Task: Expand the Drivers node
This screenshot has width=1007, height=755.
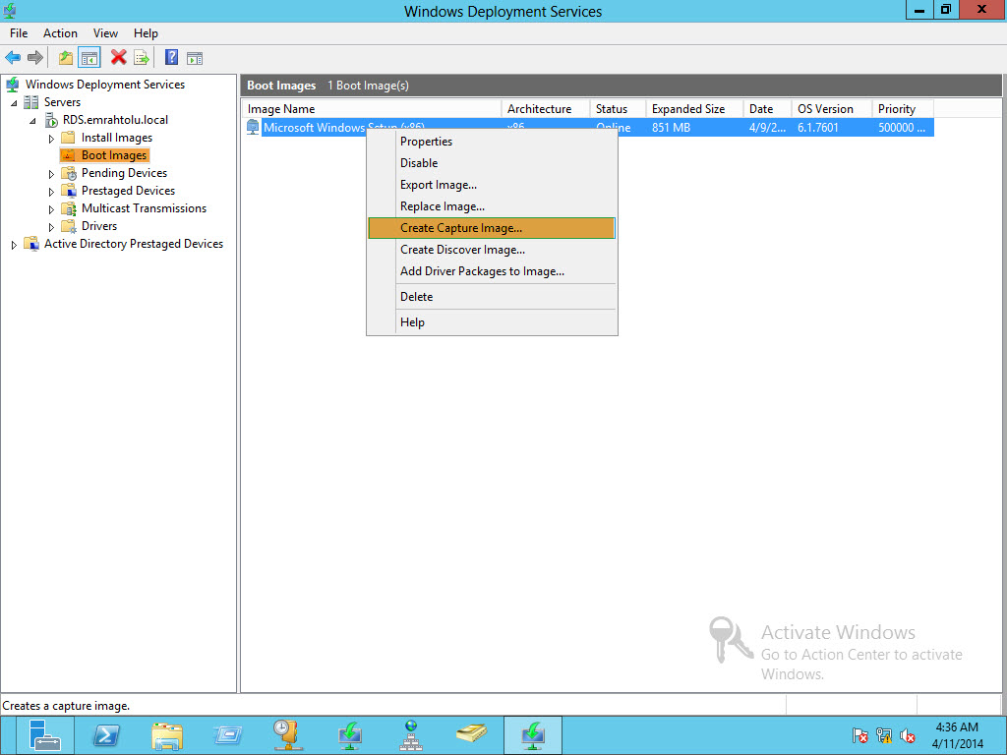Action: click(51, 227)
